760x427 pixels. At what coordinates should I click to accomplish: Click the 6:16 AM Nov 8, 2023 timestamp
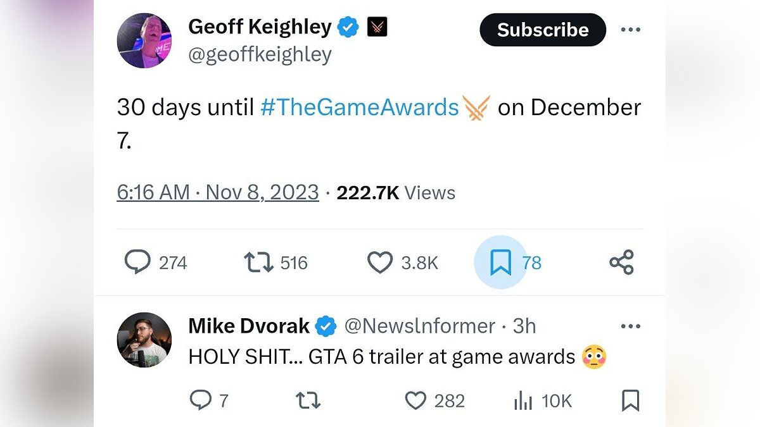tap(218, 192)
